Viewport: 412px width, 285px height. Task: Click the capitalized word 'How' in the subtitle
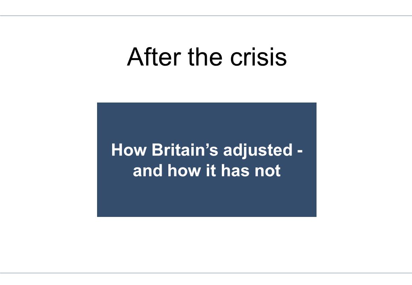(129, 150)
